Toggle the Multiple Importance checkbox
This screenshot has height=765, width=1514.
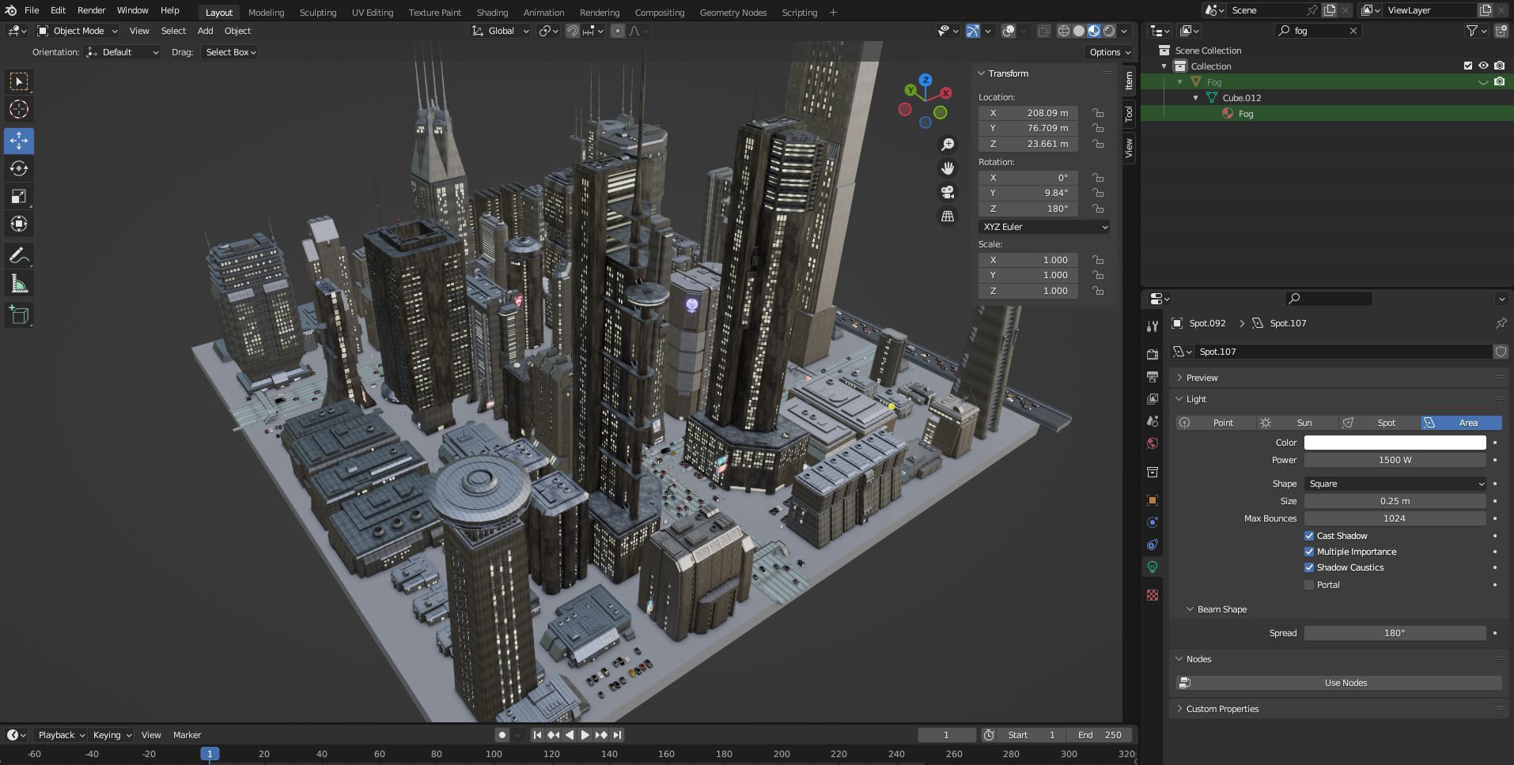(1309, 552)
